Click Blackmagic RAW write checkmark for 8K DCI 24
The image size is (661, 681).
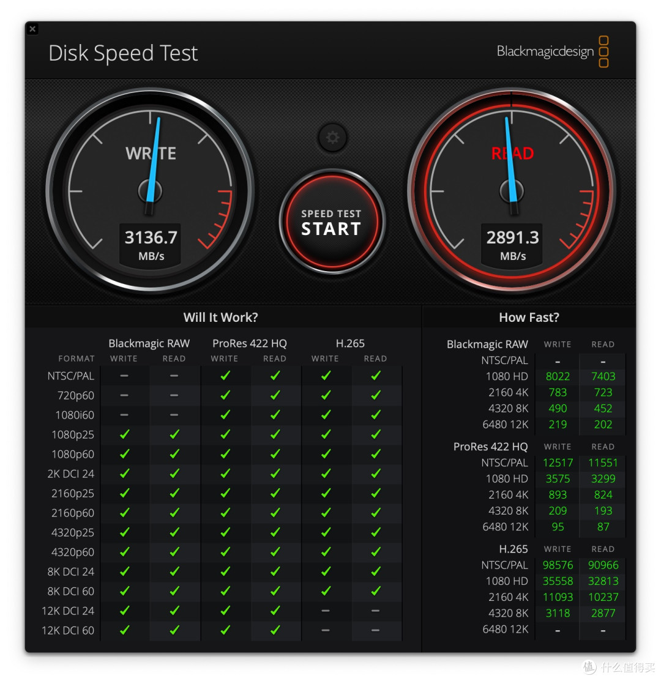point(125,571)
